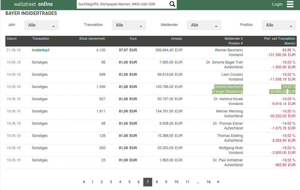Click the BAYER INSIDERTRADES heading
Screen dimensions: 300x190
(x=31, y=13)
